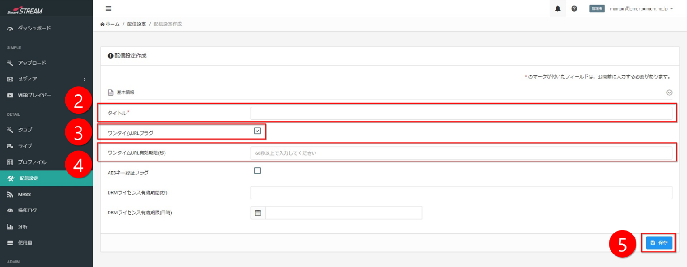Collapse the 基本情報 section chevron

(x=669, y=93)
